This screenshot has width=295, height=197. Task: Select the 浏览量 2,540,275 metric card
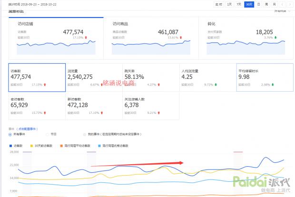[x=94, y=77]
